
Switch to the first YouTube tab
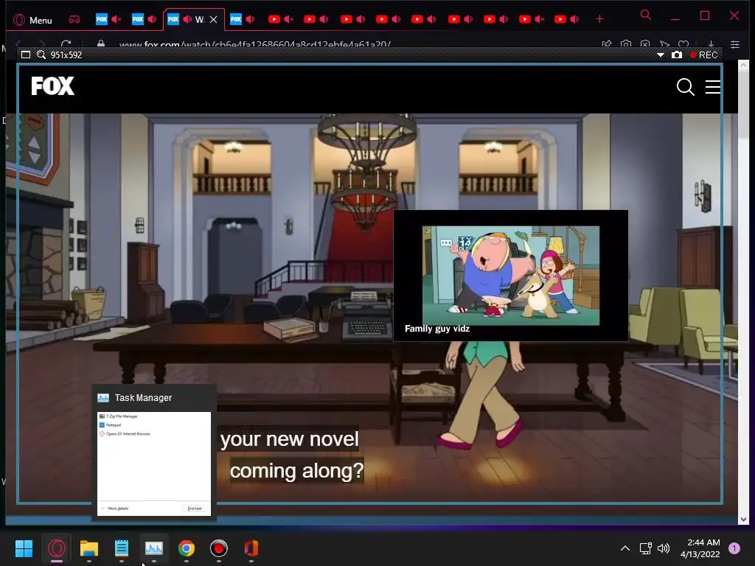point(274,19)
